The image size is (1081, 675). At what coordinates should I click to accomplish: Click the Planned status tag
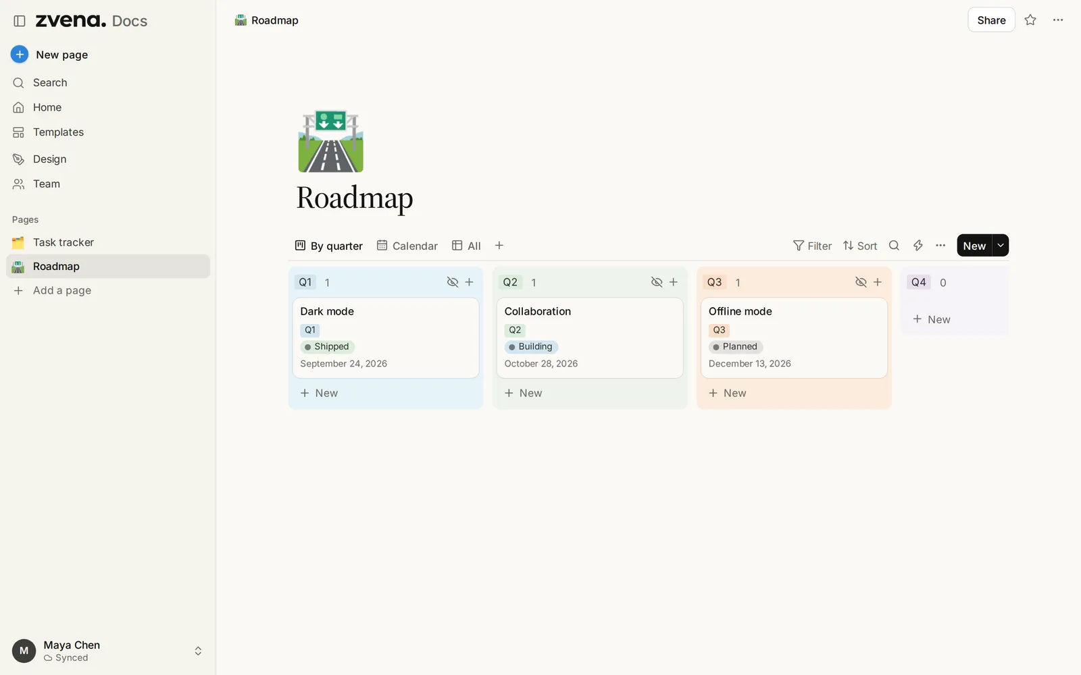pos(736,347)
